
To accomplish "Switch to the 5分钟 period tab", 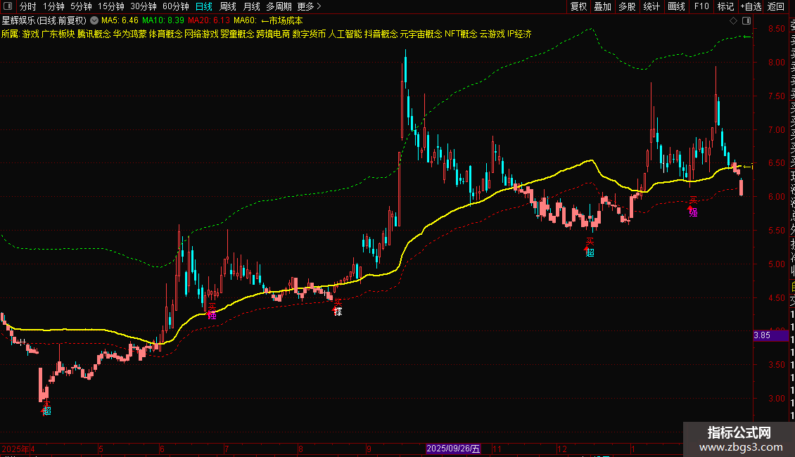I will 81,6.
